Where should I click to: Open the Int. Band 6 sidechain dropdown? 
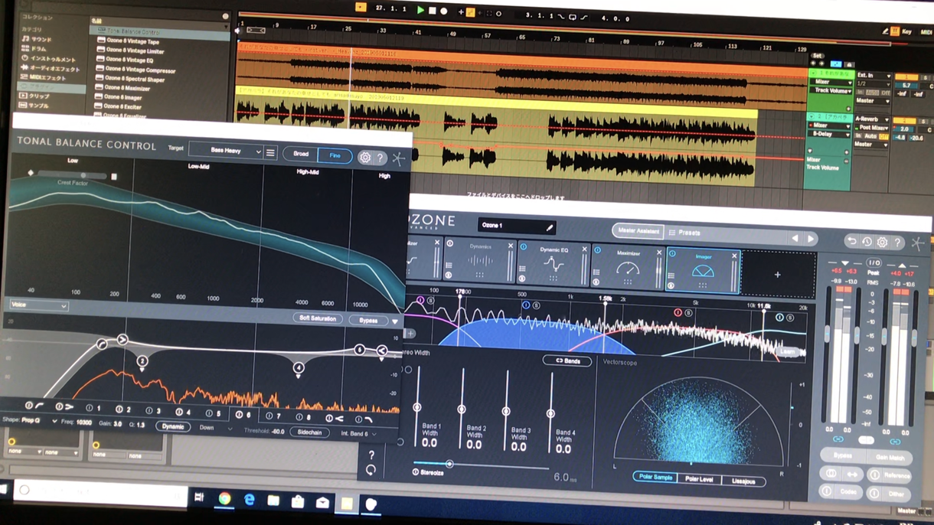[359, 434]
